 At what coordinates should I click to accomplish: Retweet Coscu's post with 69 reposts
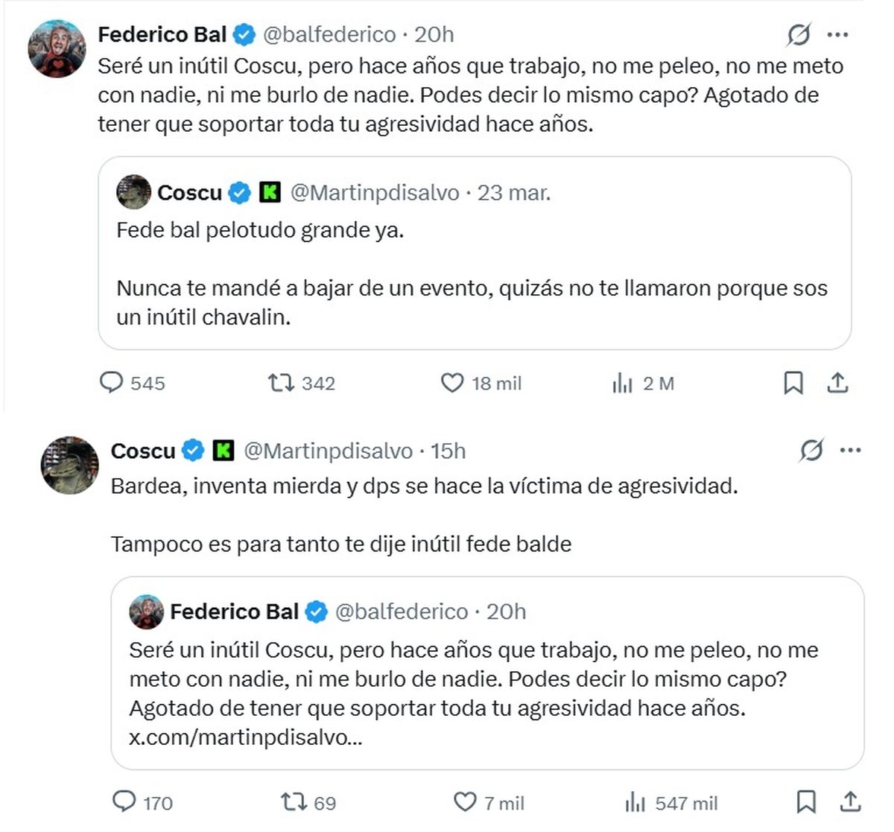[x=293, y=802]
